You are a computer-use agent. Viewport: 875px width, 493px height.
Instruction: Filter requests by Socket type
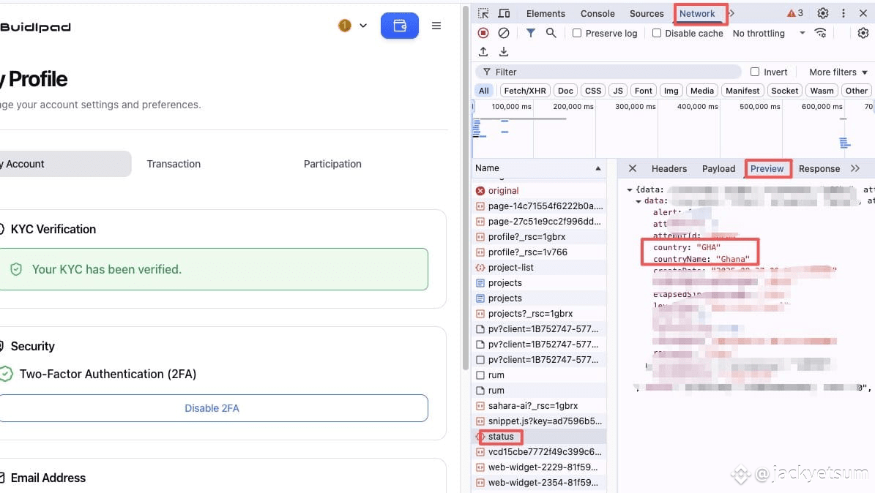(x=785, y=91)
